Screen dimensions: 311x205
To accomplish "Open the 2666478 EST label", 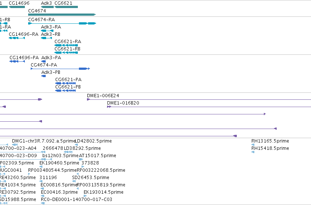I will 53,148.
